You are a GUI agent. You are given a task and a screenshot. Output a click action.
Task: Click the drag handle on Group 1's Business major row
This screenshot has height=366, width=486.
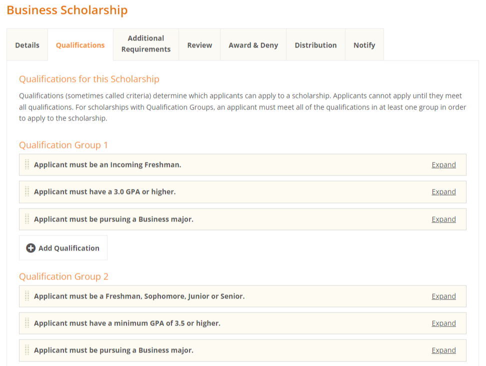[x=26, y=219]
